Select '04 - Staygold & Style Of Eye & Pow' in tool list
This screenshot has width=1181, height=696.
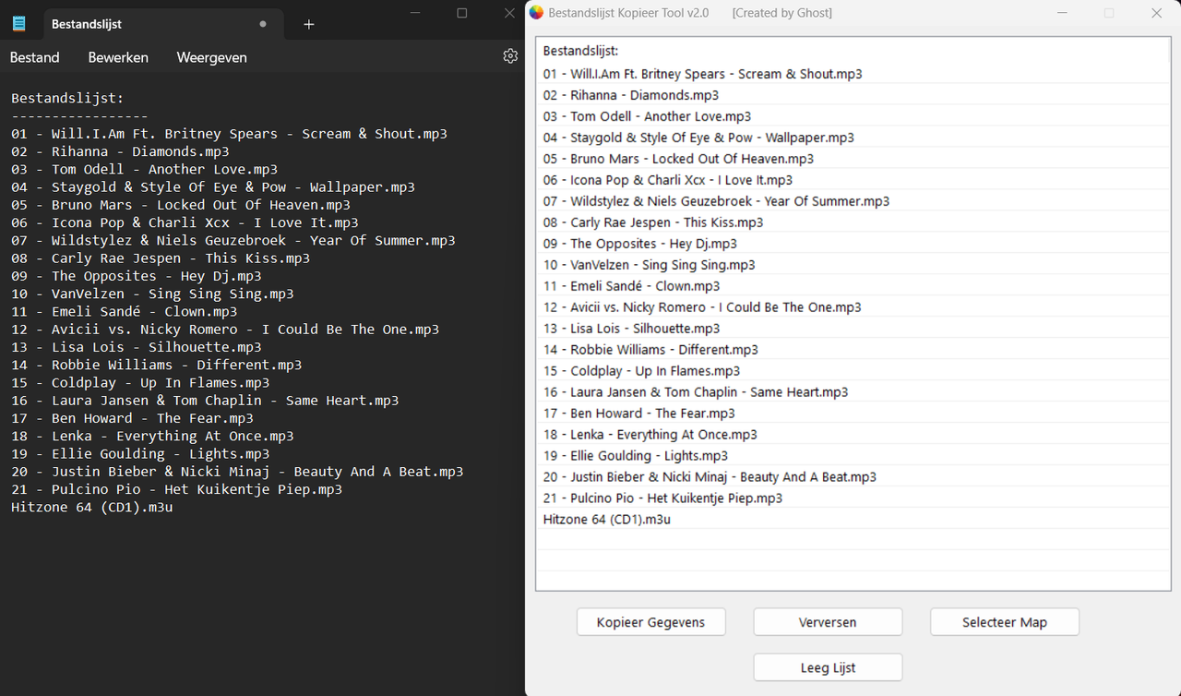(853, 138)
